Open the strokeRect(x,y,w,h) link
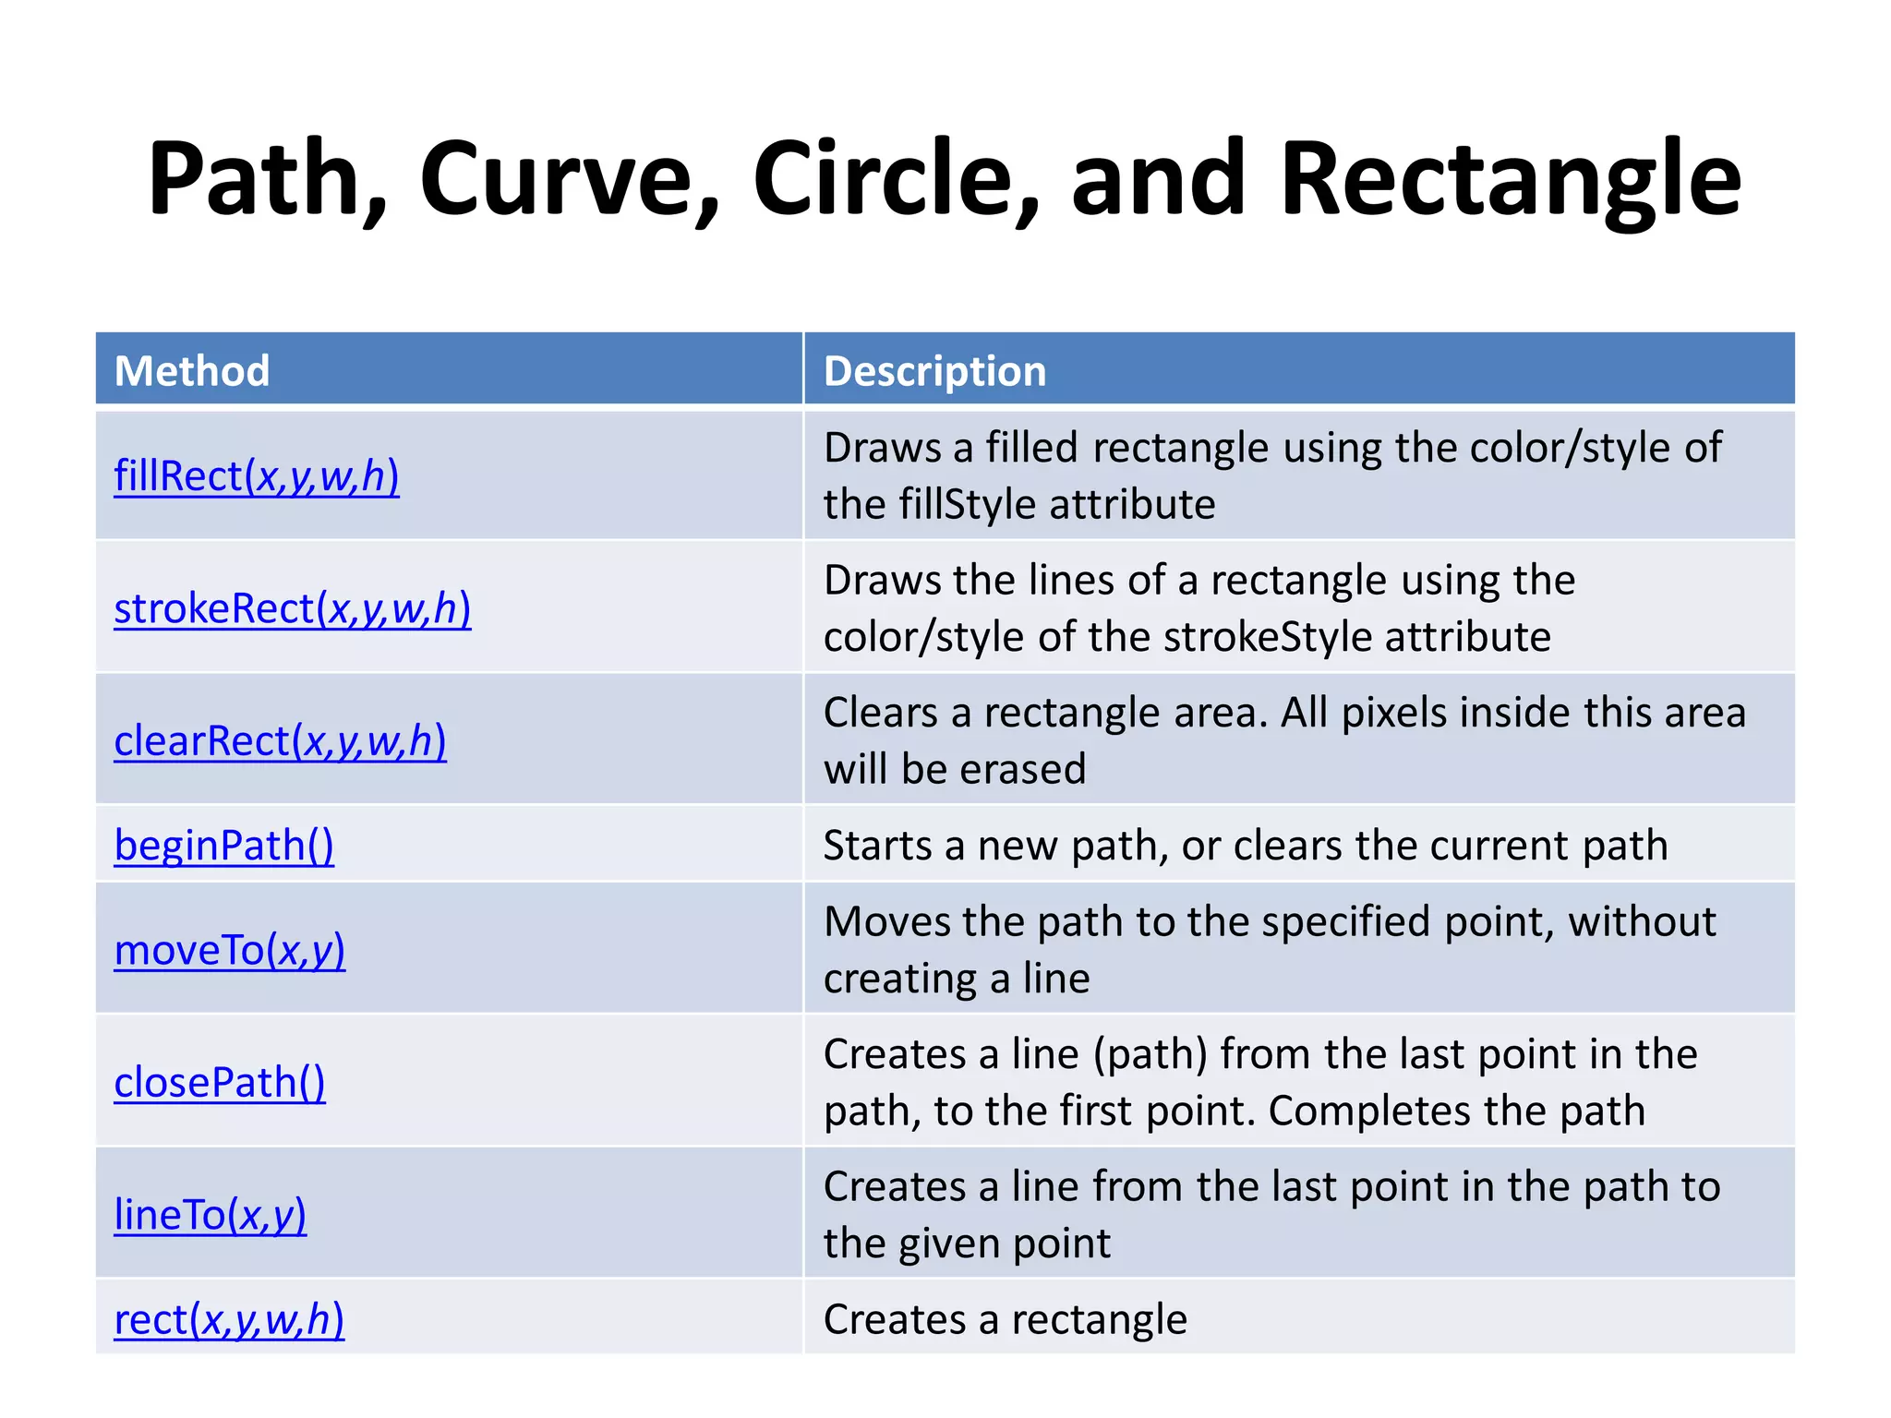 click(x=293, y=609)
